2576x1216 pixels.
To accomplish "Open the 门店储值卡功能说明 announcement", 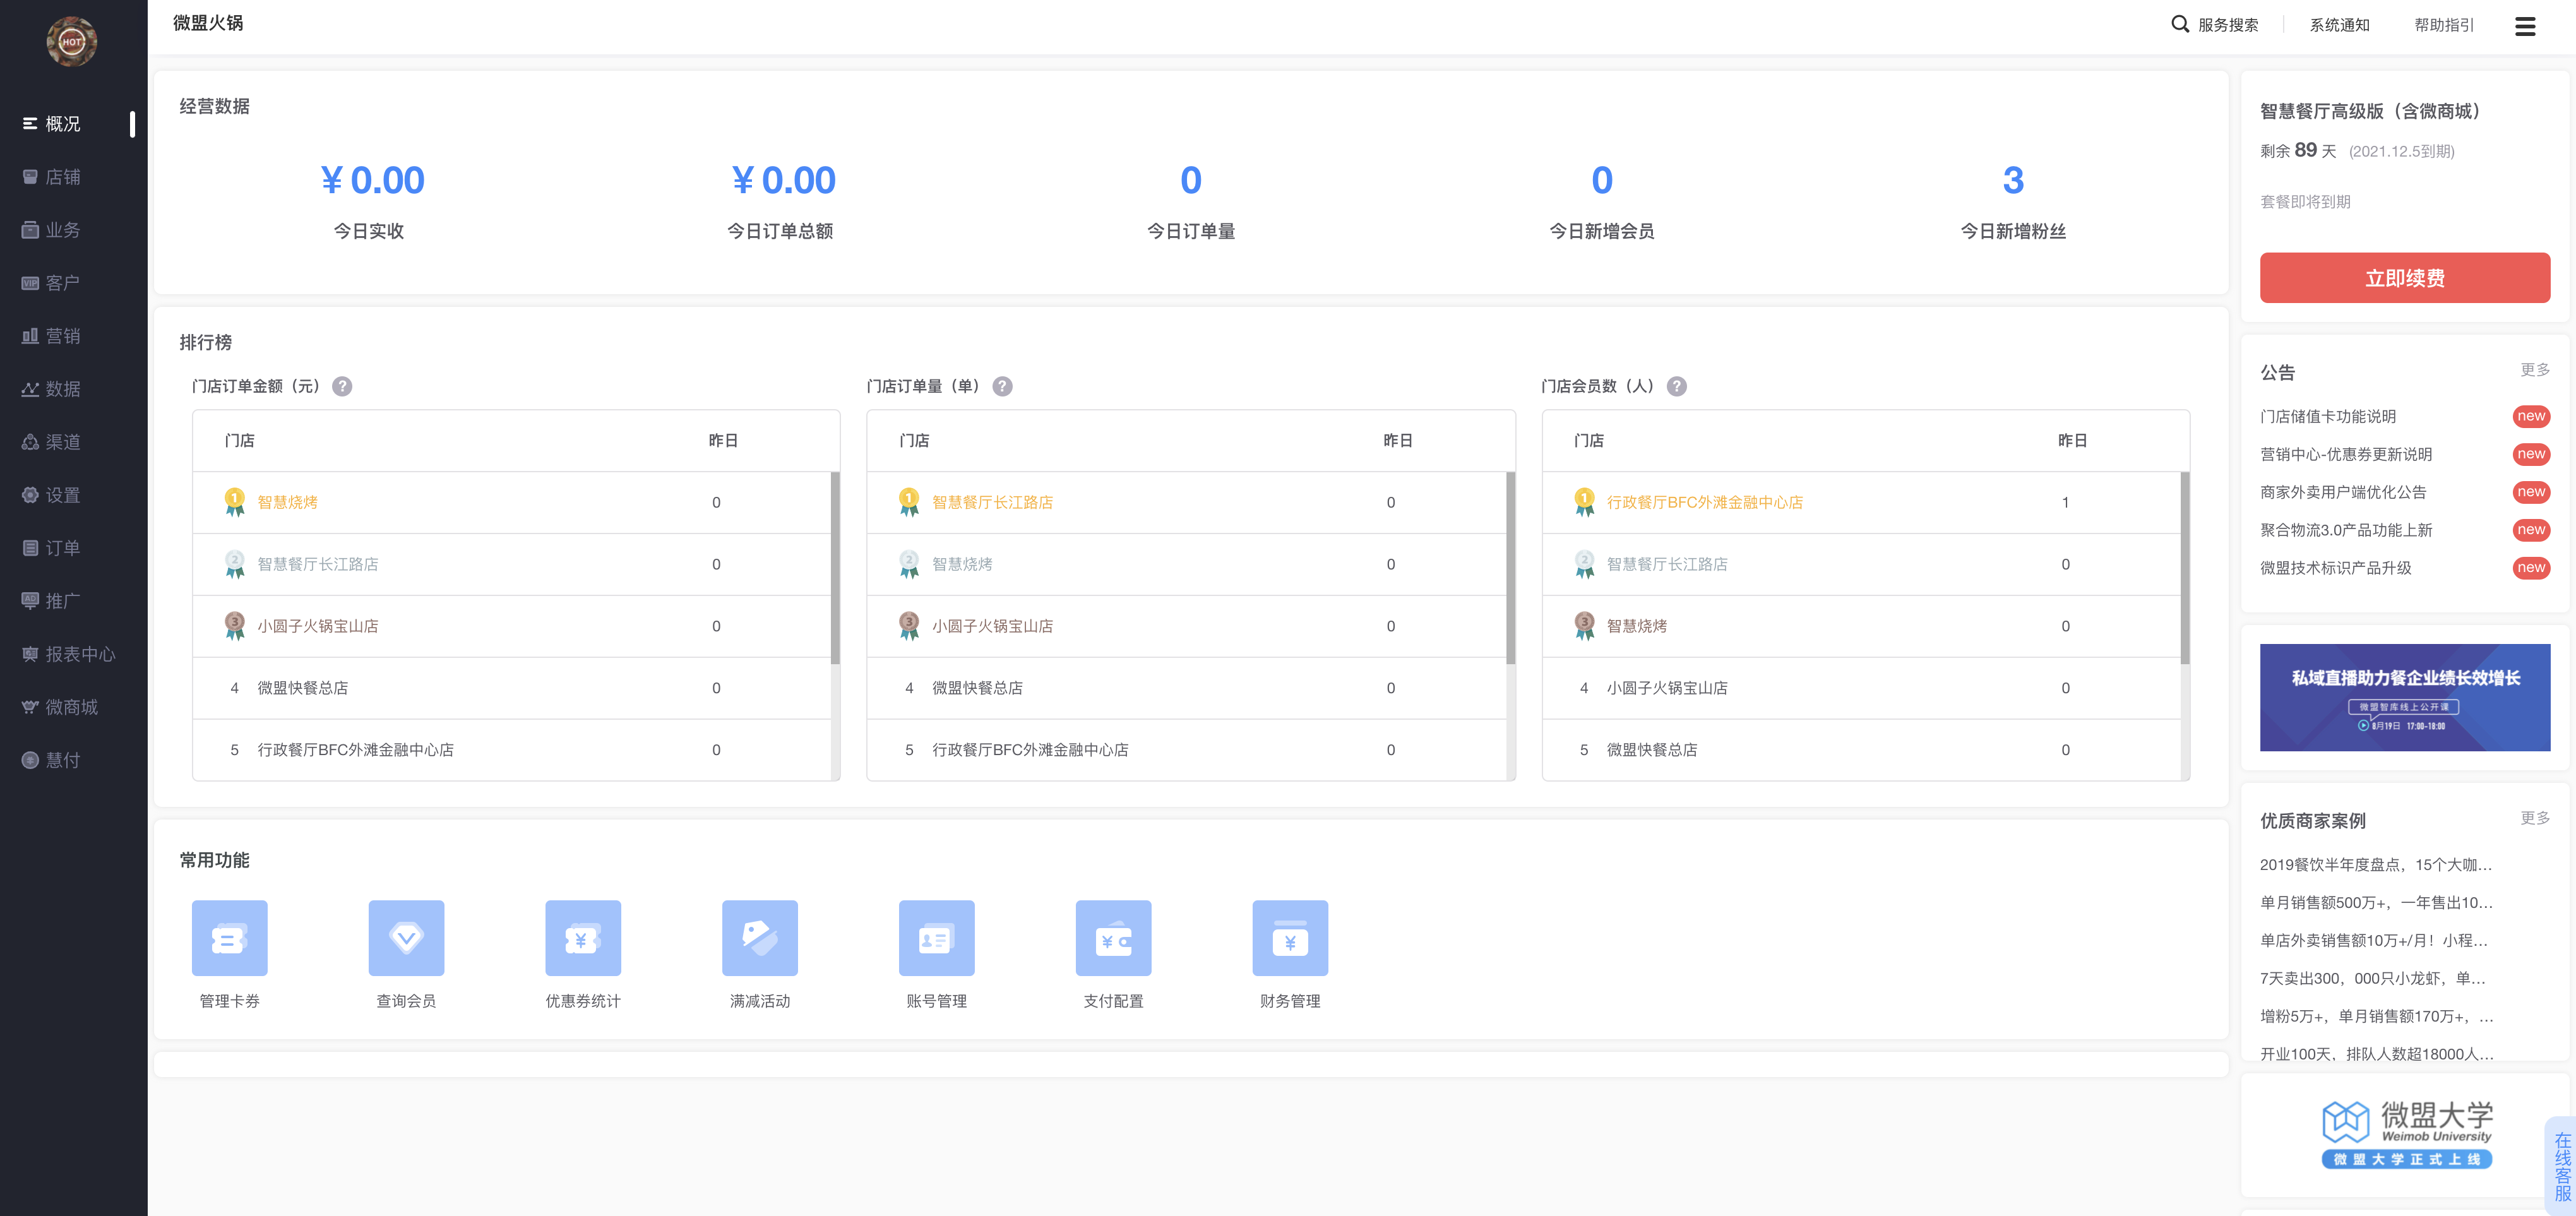I will (x=2327, y=416).
